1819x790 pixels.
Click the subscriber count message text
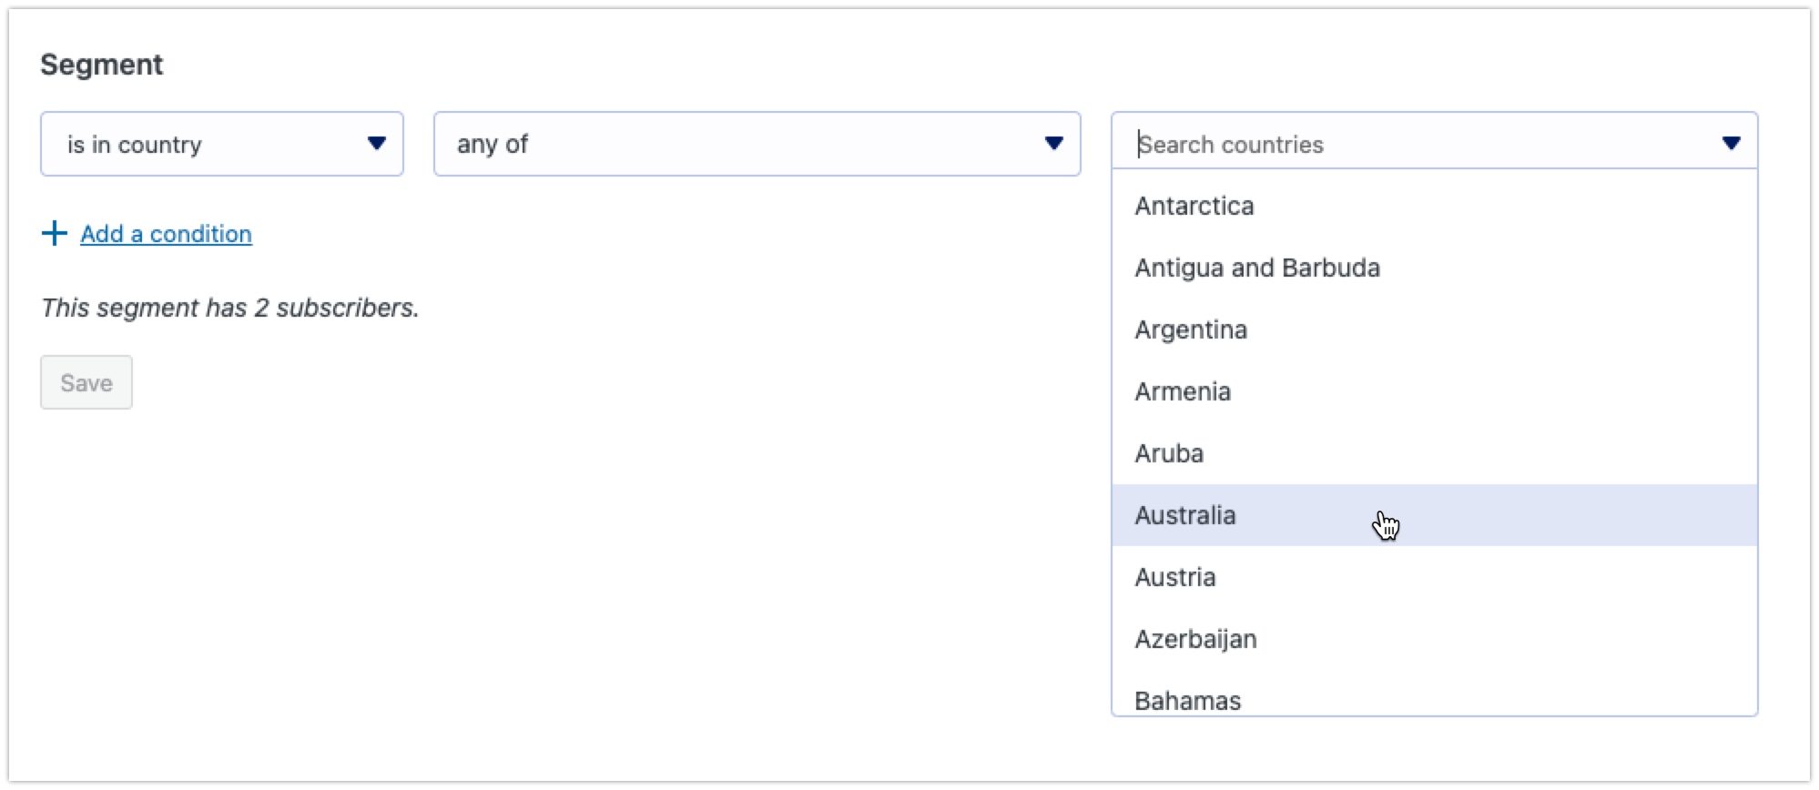pos(229,308)
